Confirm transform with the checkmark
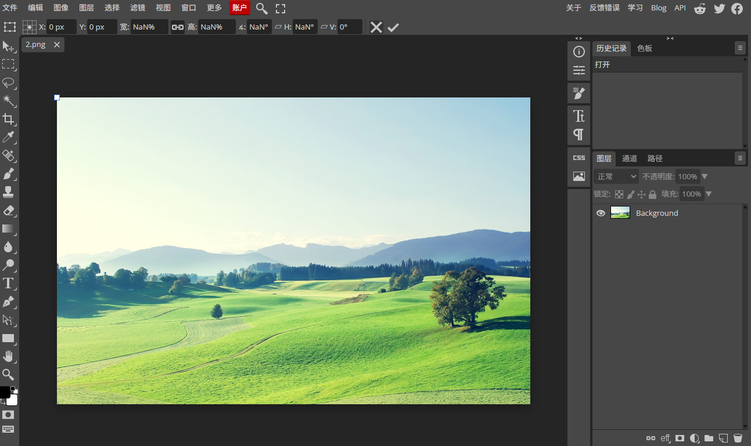 (393, 27)
